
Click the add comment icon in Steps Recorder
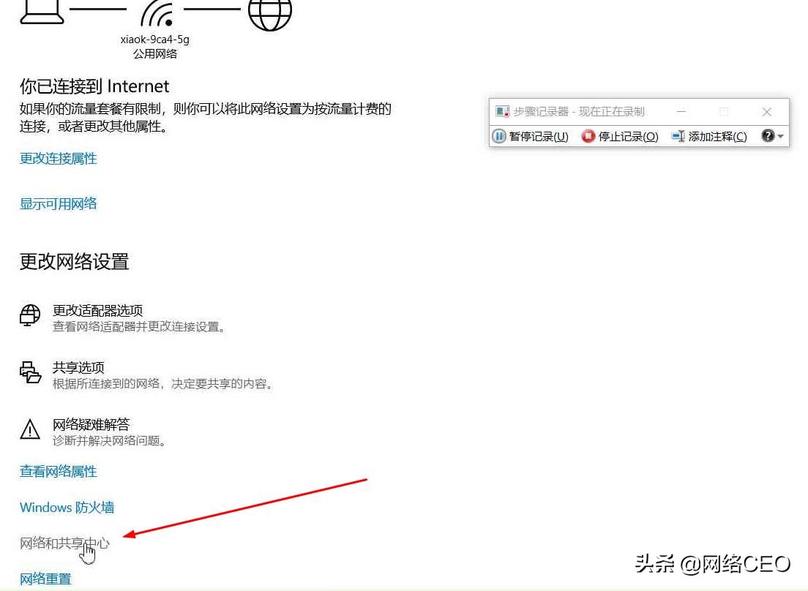677,136
